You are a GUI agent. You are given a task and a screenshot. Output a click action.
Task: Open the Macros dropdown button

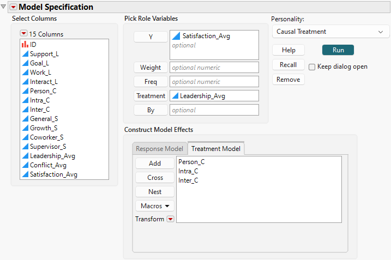tap(155, 206)
